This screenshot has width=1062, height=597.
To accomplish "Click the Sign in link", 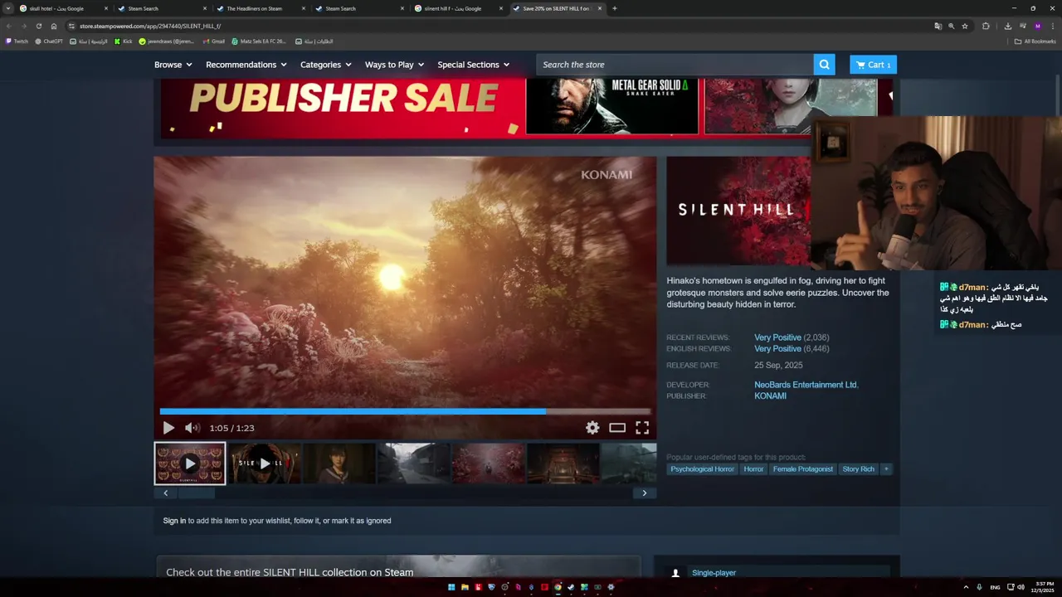I will (x=174, y=521).
